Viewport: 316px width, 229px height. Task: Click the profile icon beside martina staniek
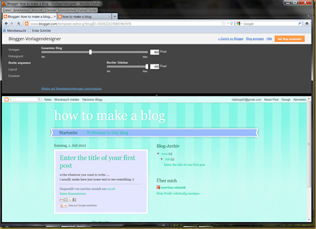coord(158,188)
